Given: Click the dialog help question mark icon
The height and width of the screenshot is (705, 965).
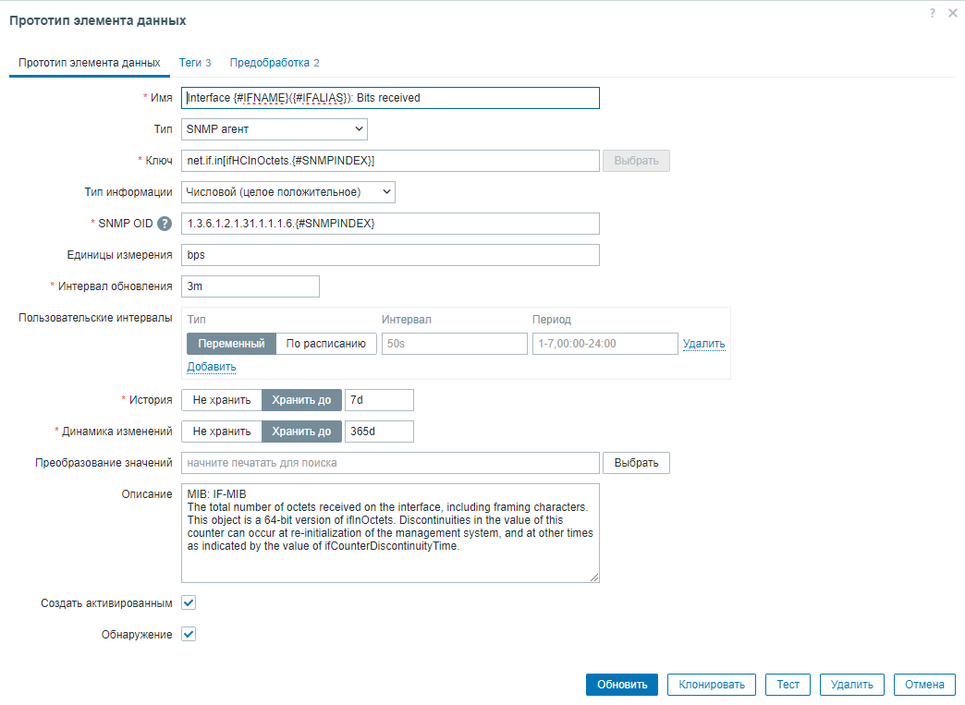Looking at the screenshot, I should [x=933, y=13].
